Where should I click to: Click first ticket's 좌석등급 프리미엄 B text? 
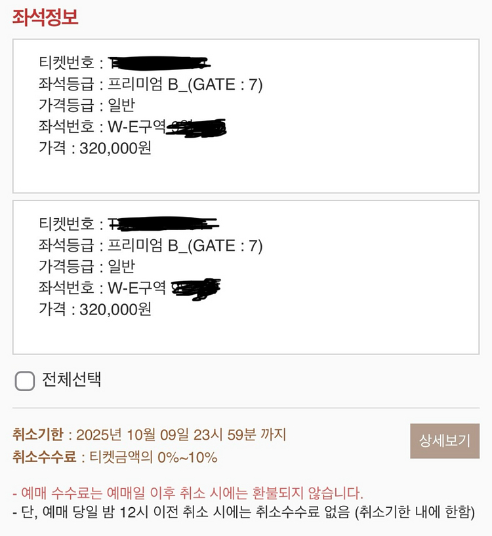[x=151, y=84]
